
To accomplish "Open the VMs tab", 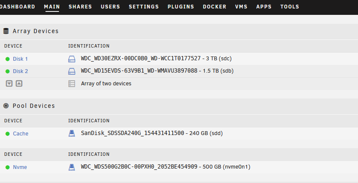I will (x=241, y=7).
